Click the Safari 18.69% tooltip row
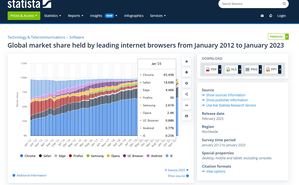The width and height of the screenshot is (299, 185). (157, 82)
